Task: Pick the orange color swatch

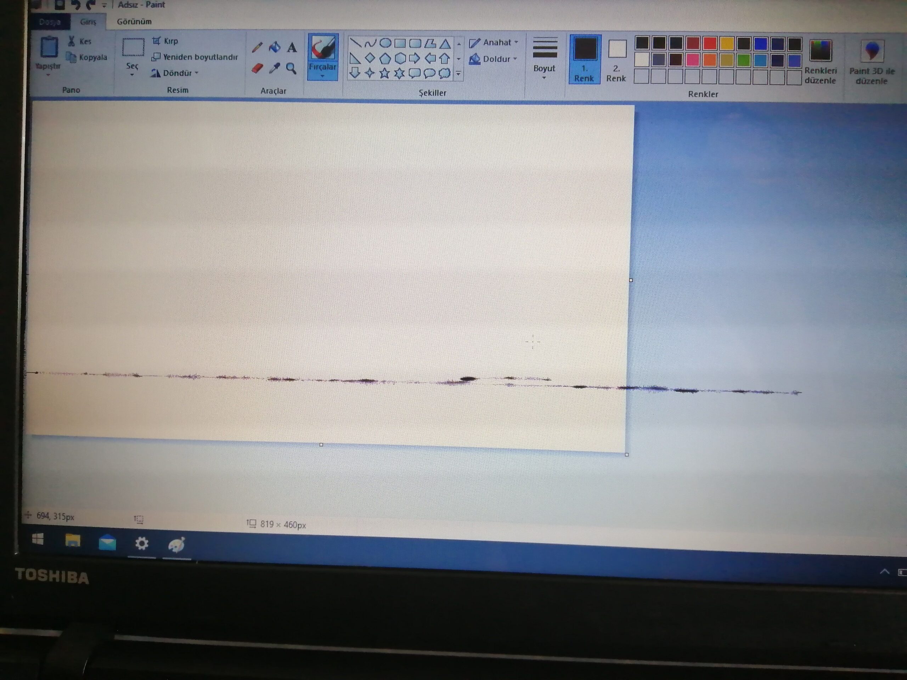Action: click(x=709, y=60)
